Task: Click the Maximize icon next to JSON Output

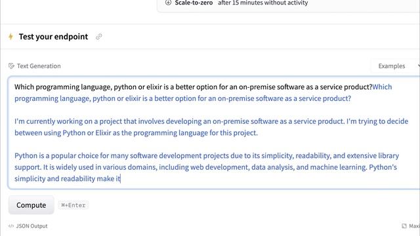Action: [x=404, y=226]
